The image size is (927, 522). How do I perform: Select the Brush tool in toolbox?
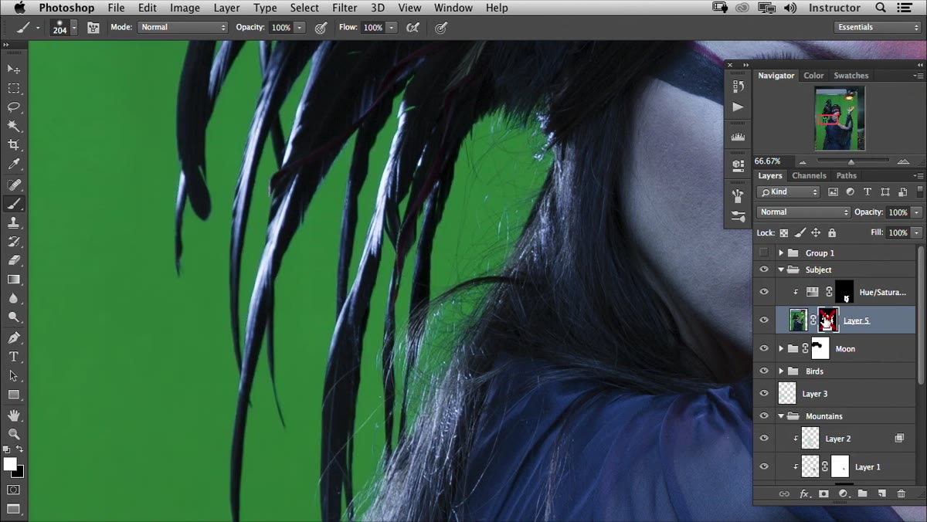(x=14, y=204)
